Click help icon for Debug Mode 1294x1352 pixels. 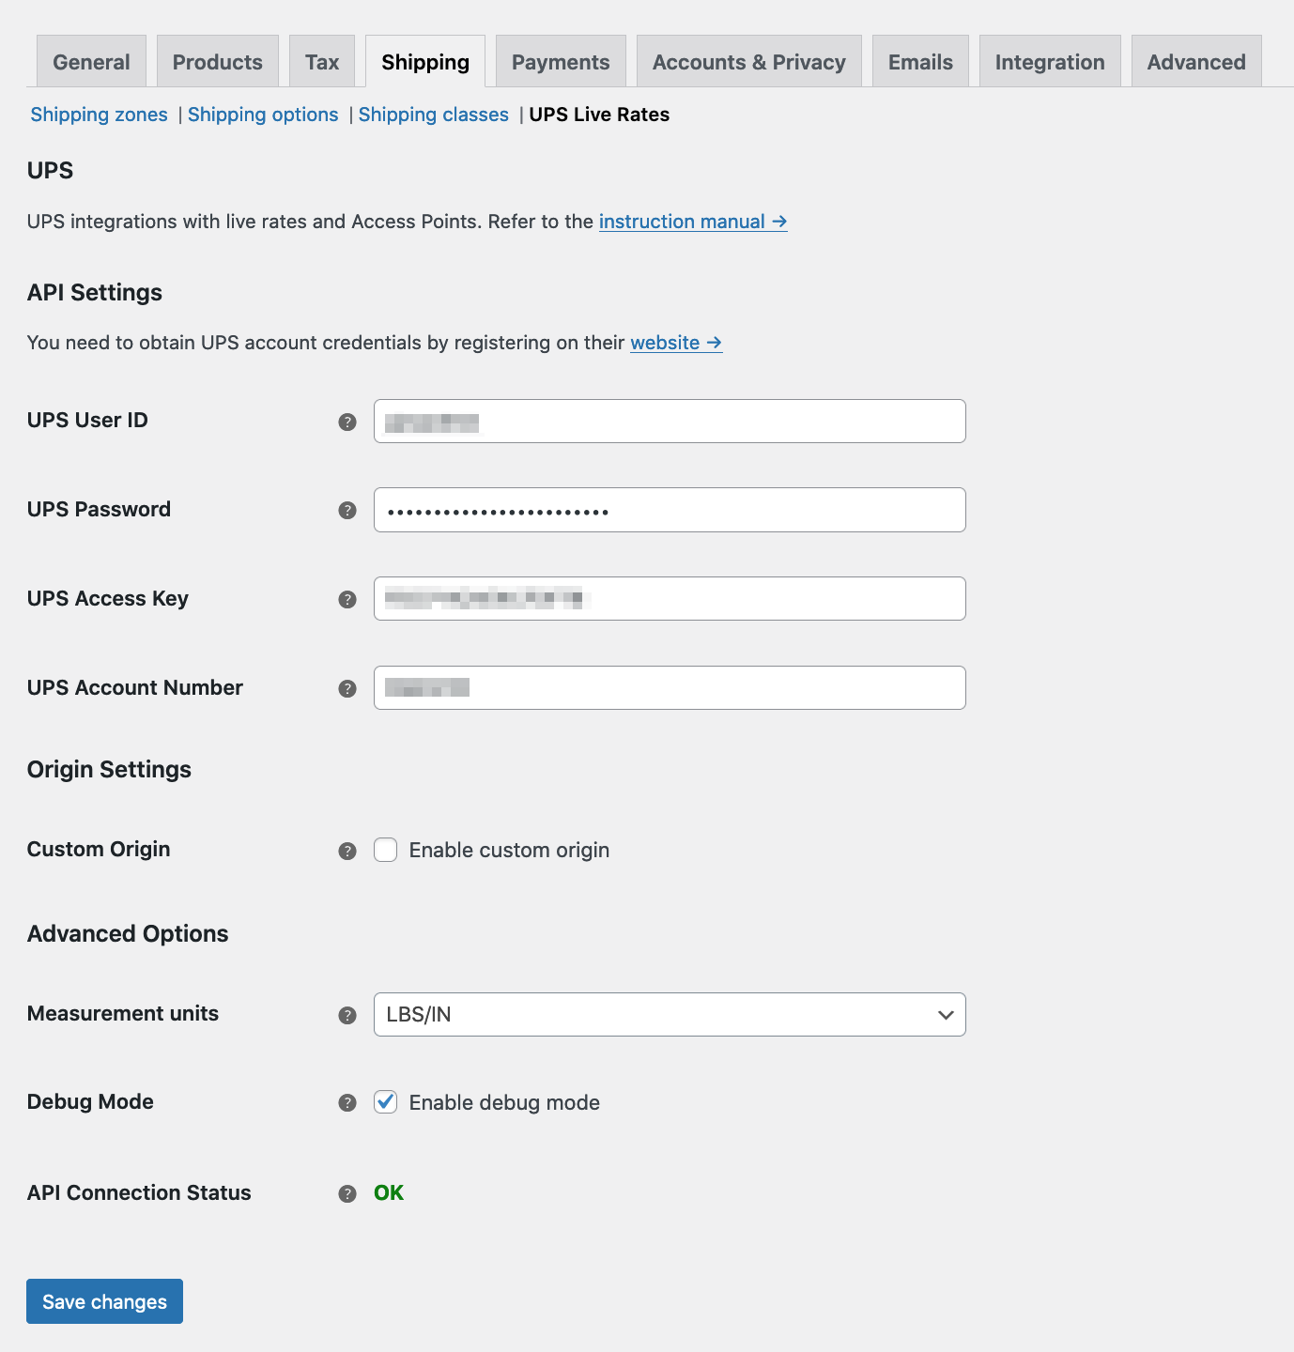[x=347, y=1102]
